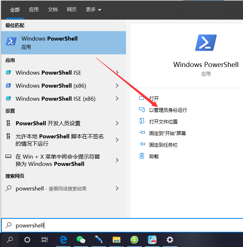Open Cortana circle on taskbar
Viewport: 243px width, 247px height.
point(27,240)
